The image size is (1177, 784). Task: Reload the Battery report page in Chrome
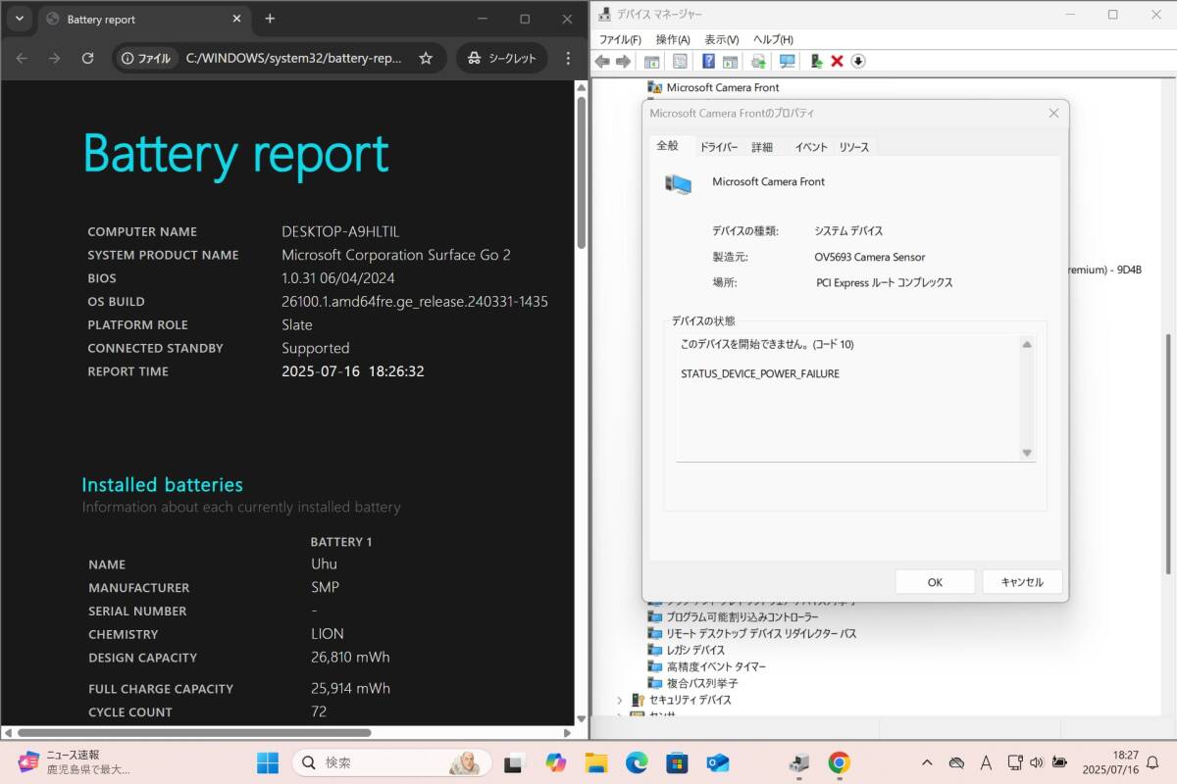click(x=87, y=58)
